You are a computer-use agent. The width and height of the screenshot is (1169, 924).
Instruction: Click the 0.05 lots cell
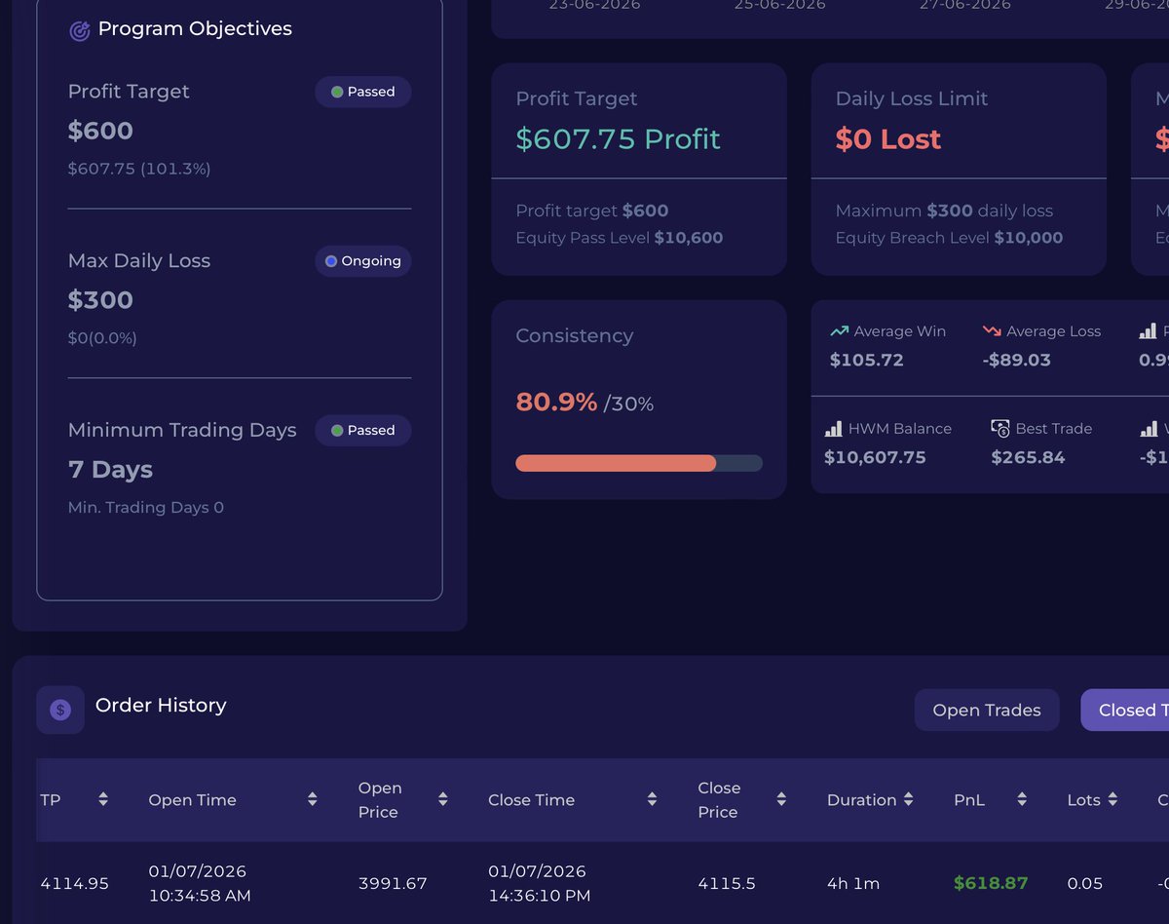pyautogui.click(x=1085, y=884)
